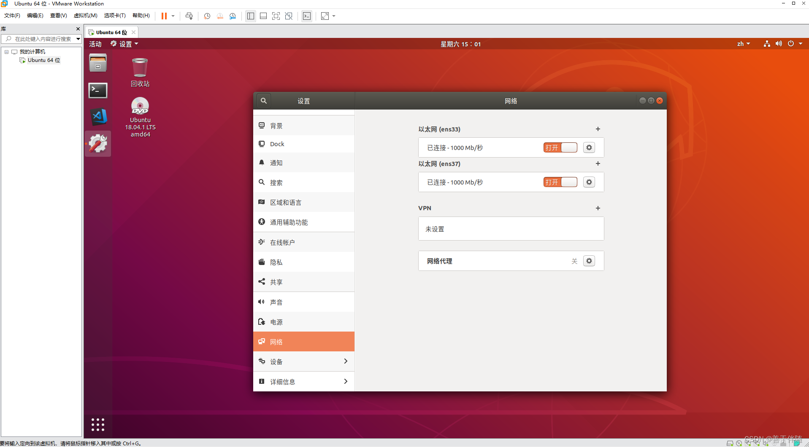
Task: Open the 编辑(E) menu
Action: coord(35,16)
